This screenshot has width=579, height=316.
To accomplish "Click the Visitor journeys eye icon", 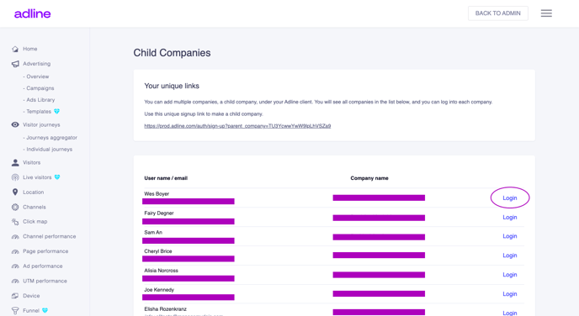I will coord(15,124).
